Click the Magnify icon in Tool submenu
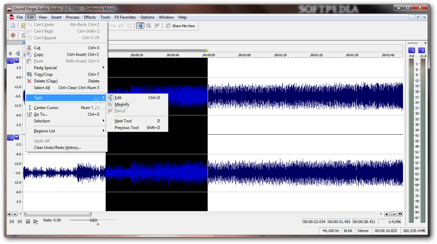This screenshot has height=244, width=437. tap(110, 104)
